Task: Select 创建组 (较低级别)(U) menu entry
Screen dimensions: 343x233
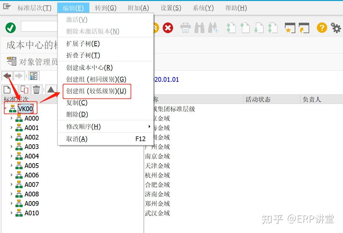Action: pos(96,91)
